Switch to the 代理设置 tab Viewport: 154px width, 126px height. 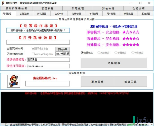pyautogui.click(x=129, y=14)
